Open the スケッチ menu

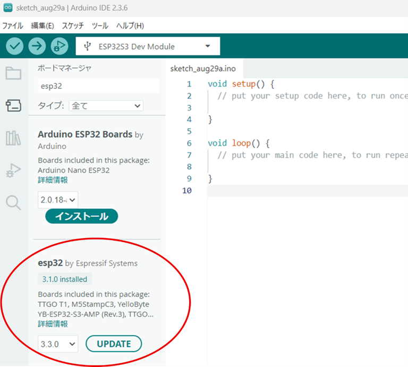pyautogui.click(x=73, y=25)
